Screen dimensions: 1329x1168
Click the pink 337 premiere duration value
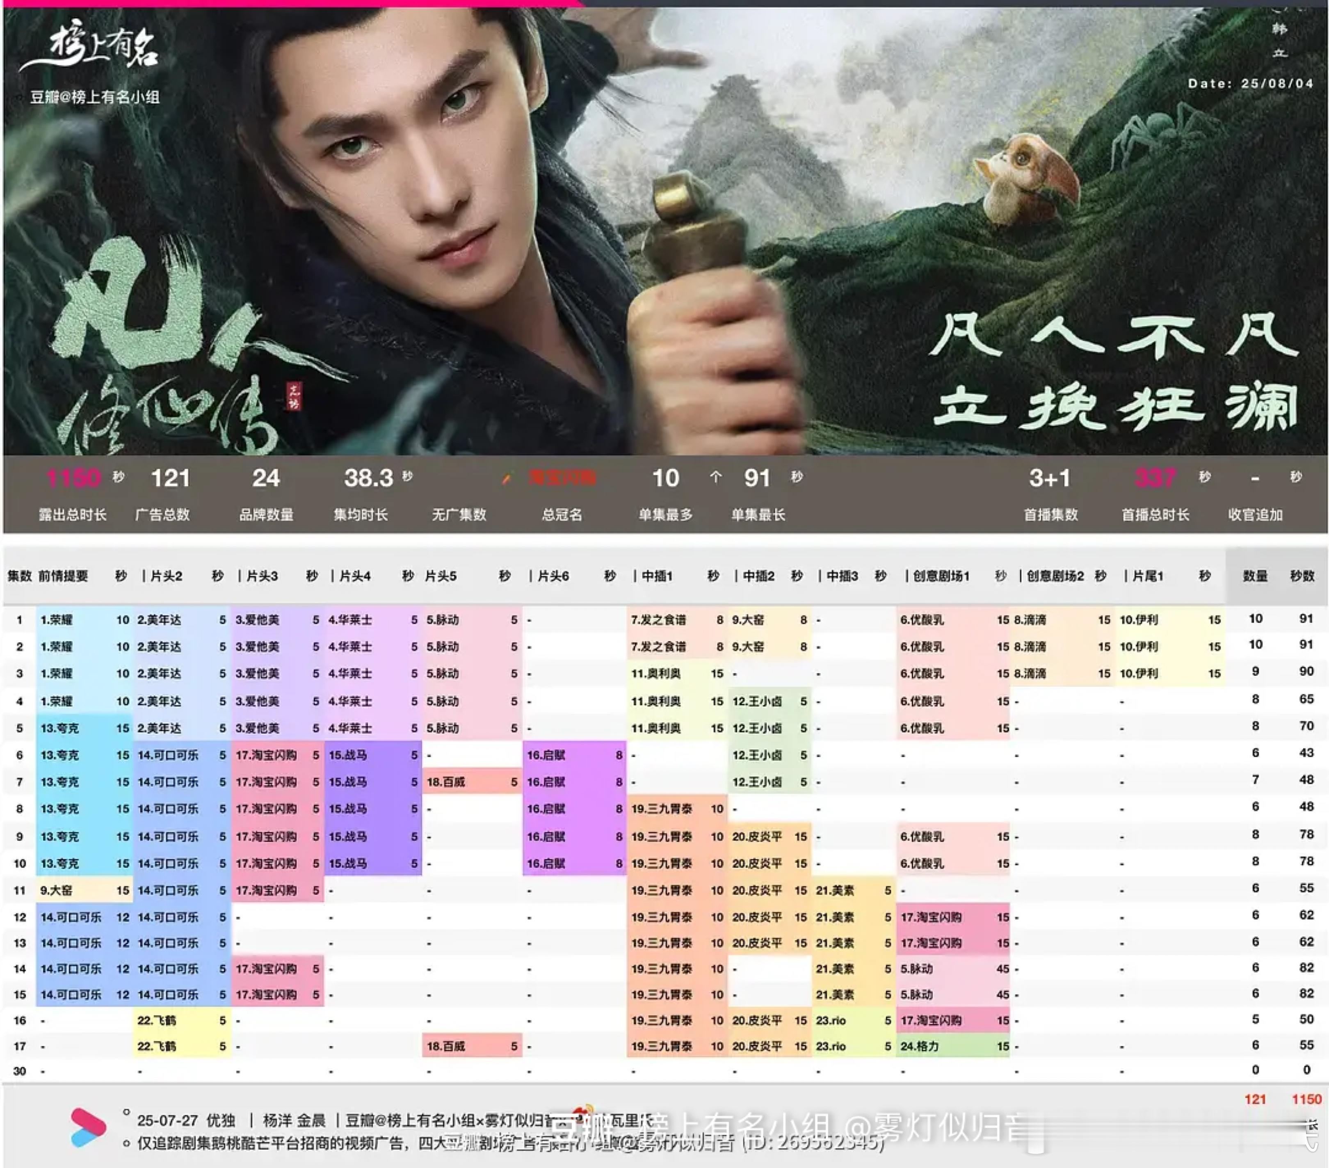tap(1155, 478)
